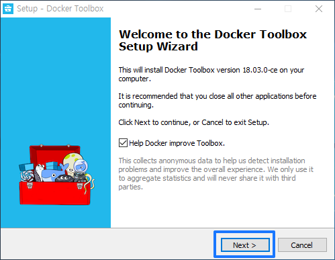
Task: Click the greyed-out maximize button
Action: point(288,9)
